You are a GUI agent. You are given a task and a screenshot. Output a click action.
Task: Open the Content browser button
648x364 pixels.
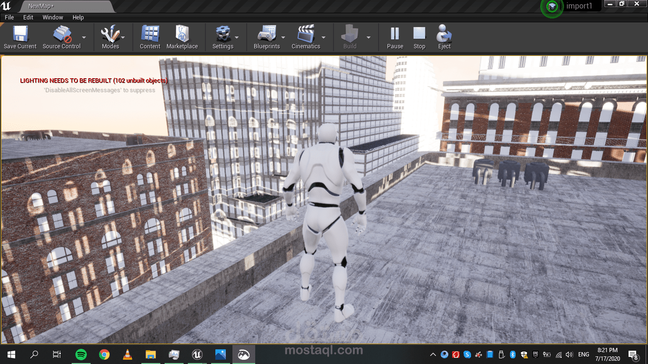(x=150, y=37)
